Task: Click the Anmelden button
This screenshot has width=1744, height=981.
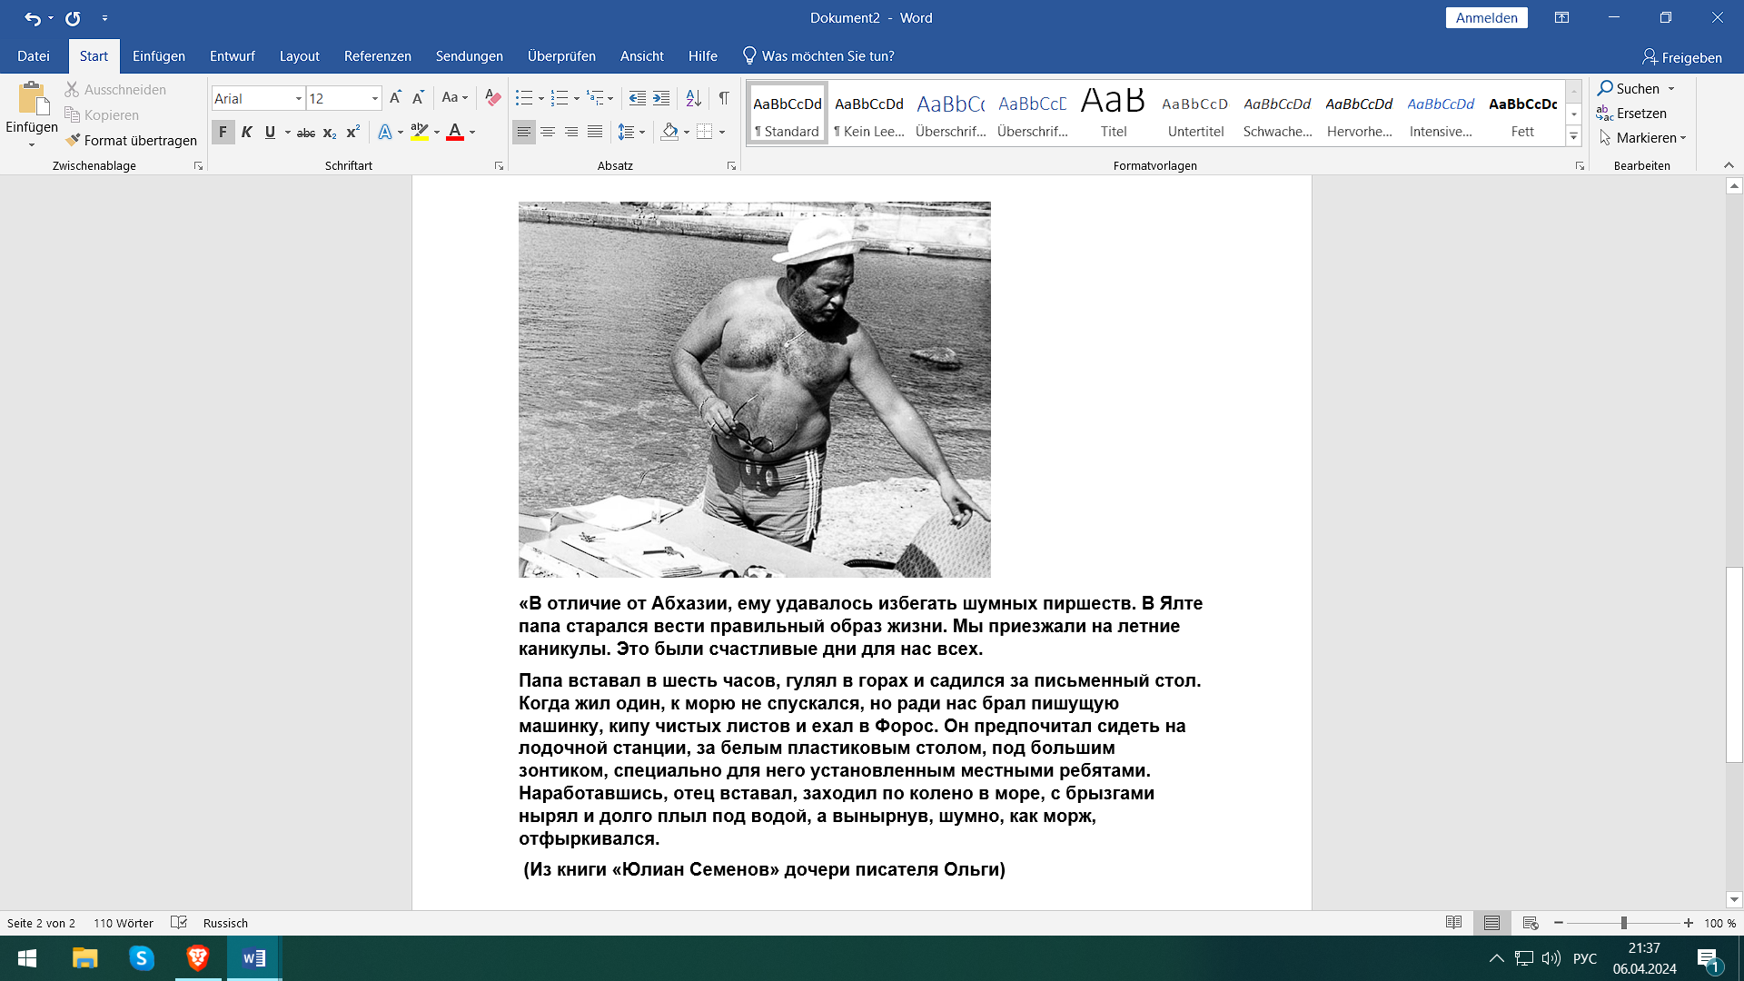Action: point(1486,18)
